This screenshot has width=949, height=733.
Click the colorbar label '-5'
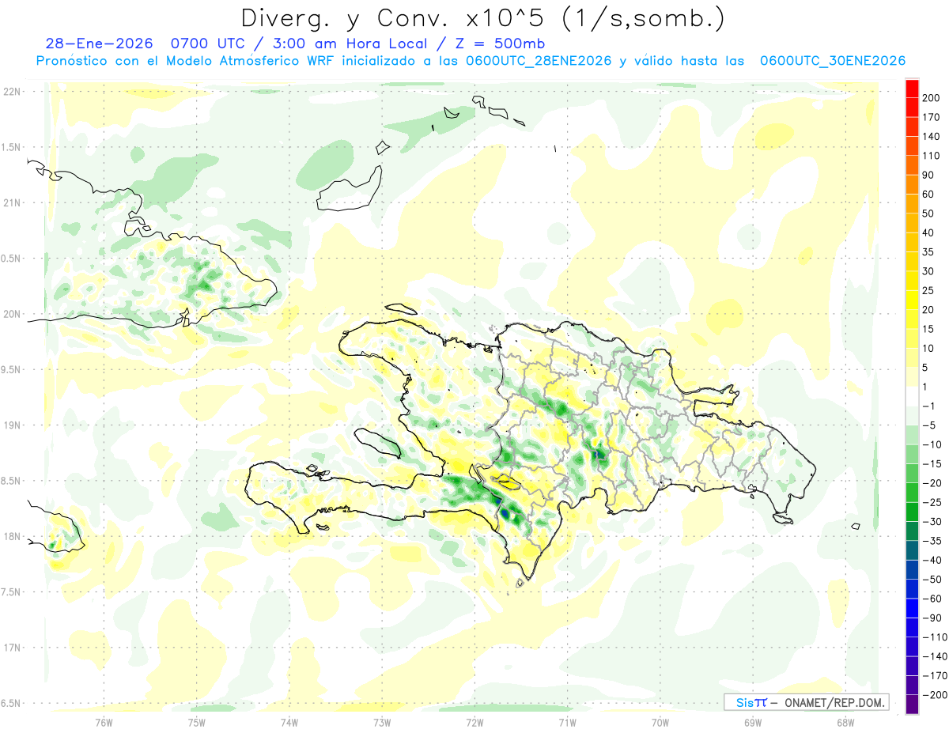click(930, 425)
